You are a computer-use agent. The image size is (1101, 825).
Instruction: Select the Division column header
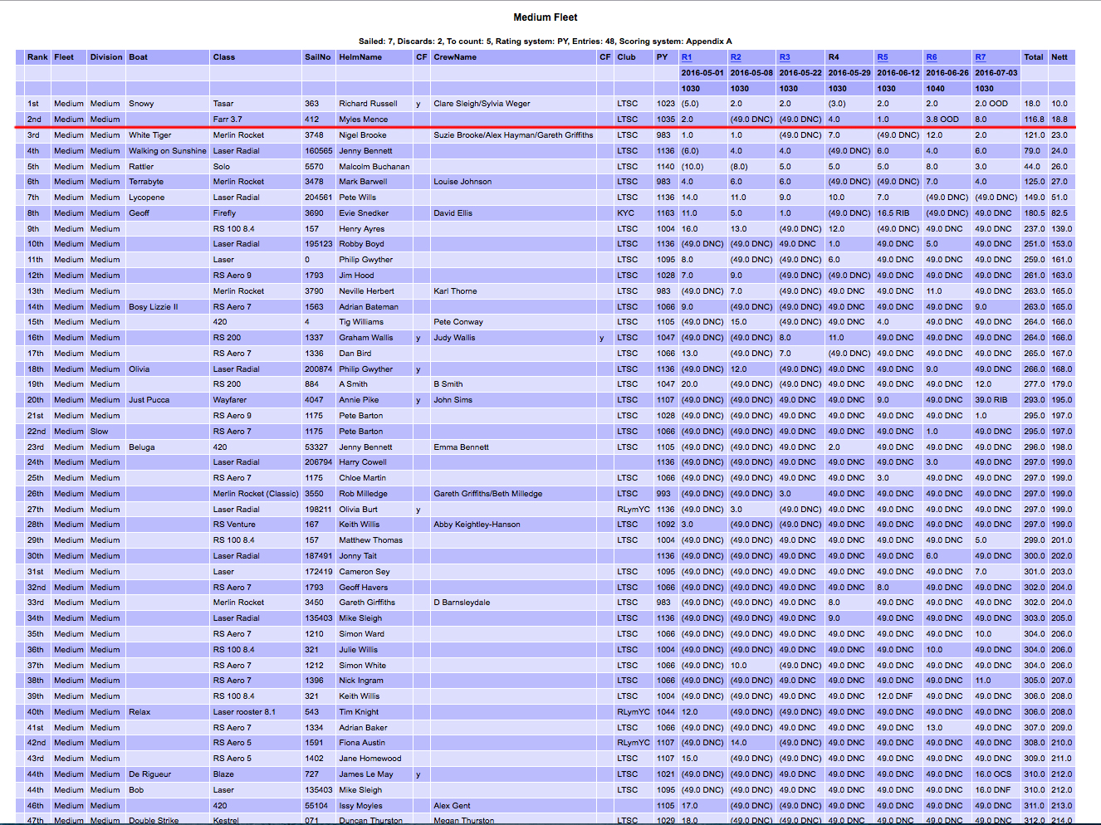click(x=106, y=57)
